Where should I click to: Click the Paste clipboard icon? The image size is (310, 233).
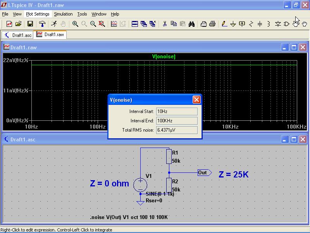[x=183, y=24]
